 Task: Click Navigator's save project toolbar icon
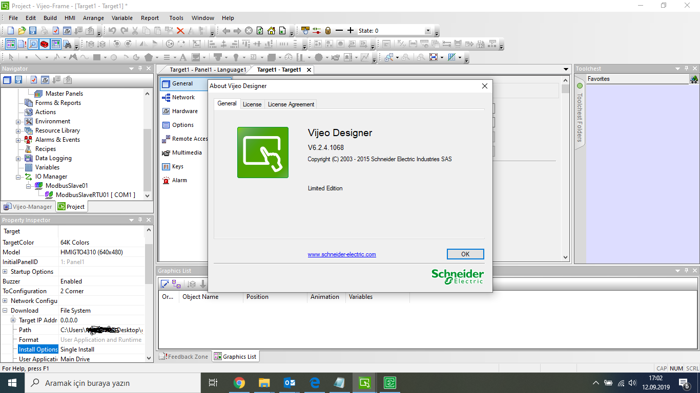(x=18, y=80)
